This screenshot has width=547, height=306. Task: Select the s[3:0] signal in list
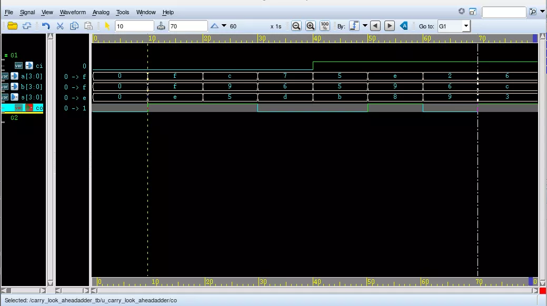click(32, 97)
